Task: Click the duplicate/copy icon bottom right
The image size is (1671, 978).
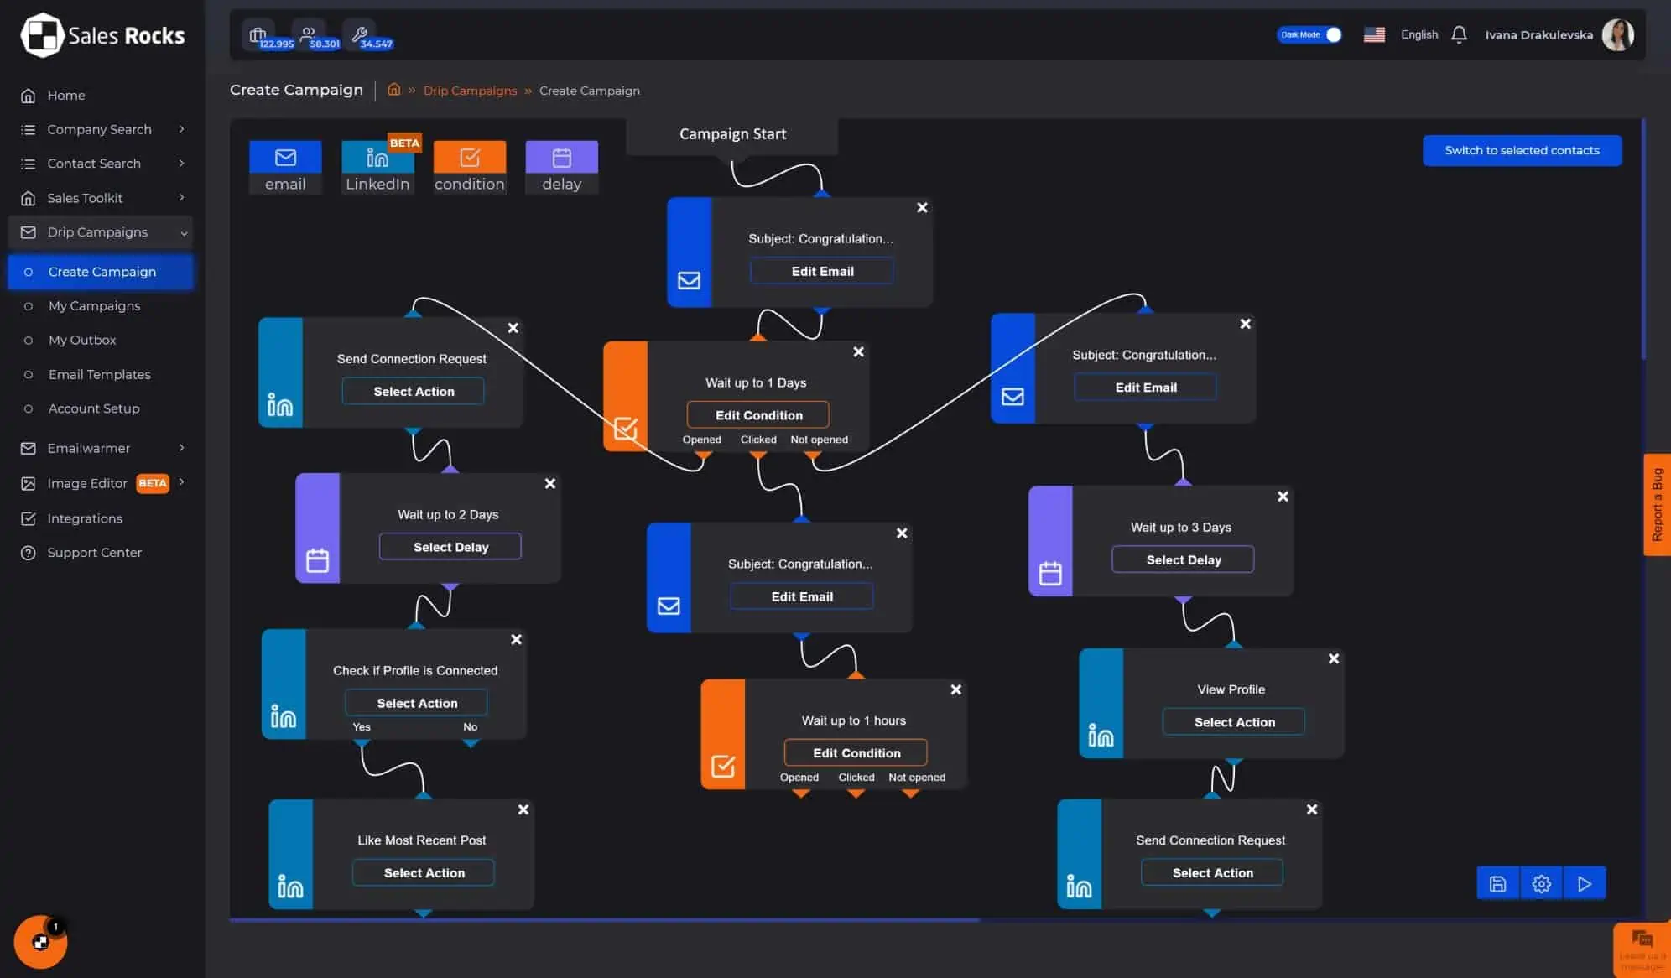Action: [1499, 884]
